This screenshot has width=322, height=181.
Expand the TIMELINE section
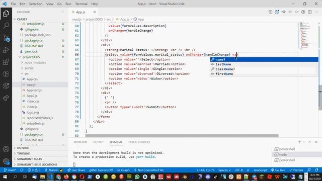pos(23,153)
